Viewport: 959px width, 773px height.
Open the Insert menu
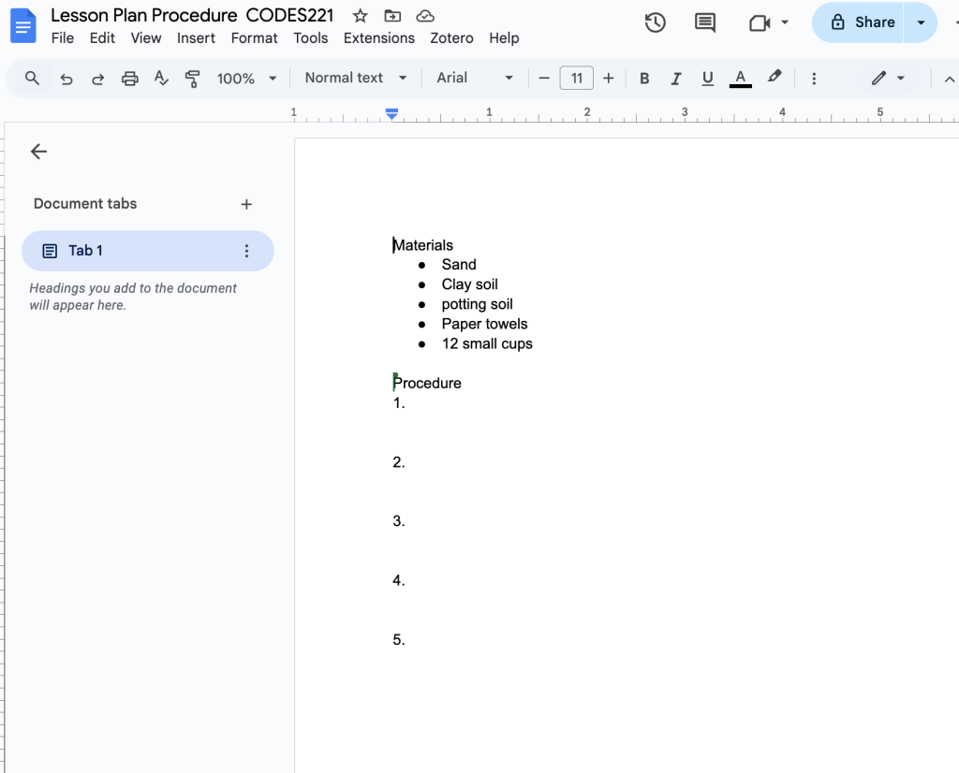click(196, 38)
